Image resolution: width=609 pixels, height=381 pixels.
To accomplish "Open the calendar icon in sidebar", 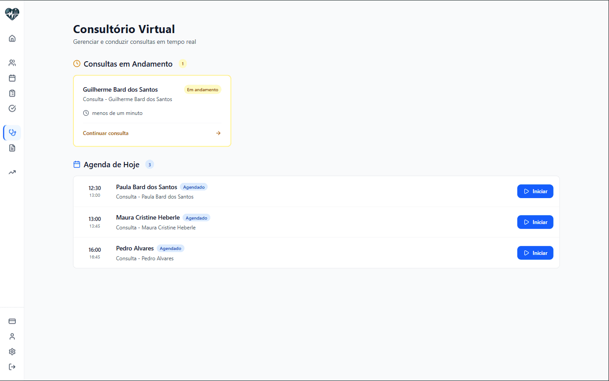I will (x=12, y=78).
